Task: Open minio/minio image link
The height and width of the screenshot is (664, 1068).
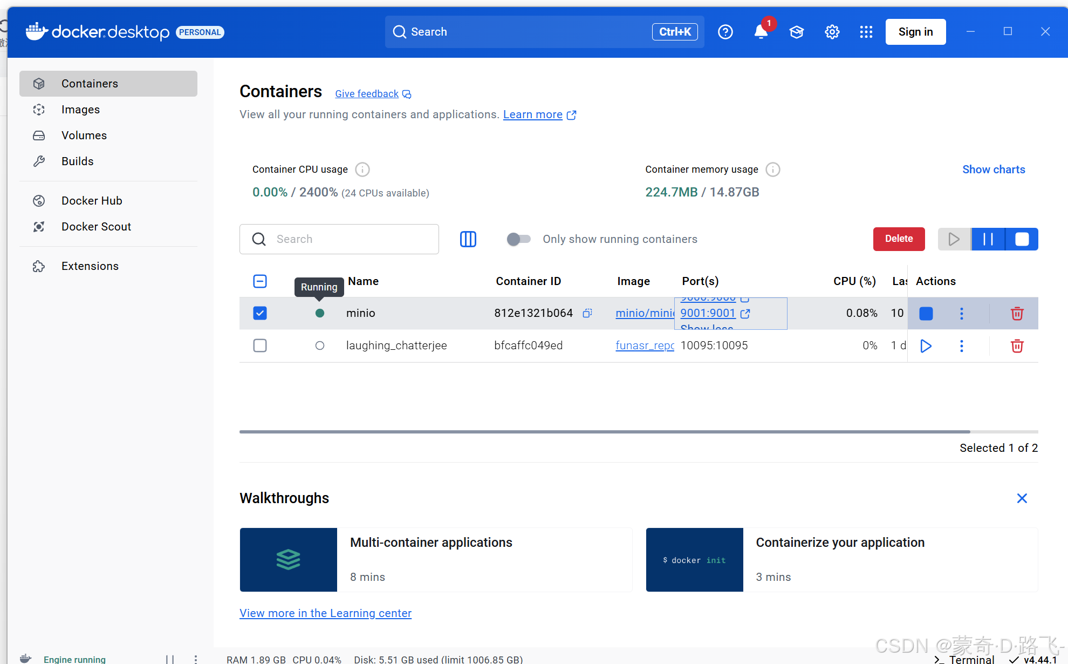Action: click(x=645, y=313)
